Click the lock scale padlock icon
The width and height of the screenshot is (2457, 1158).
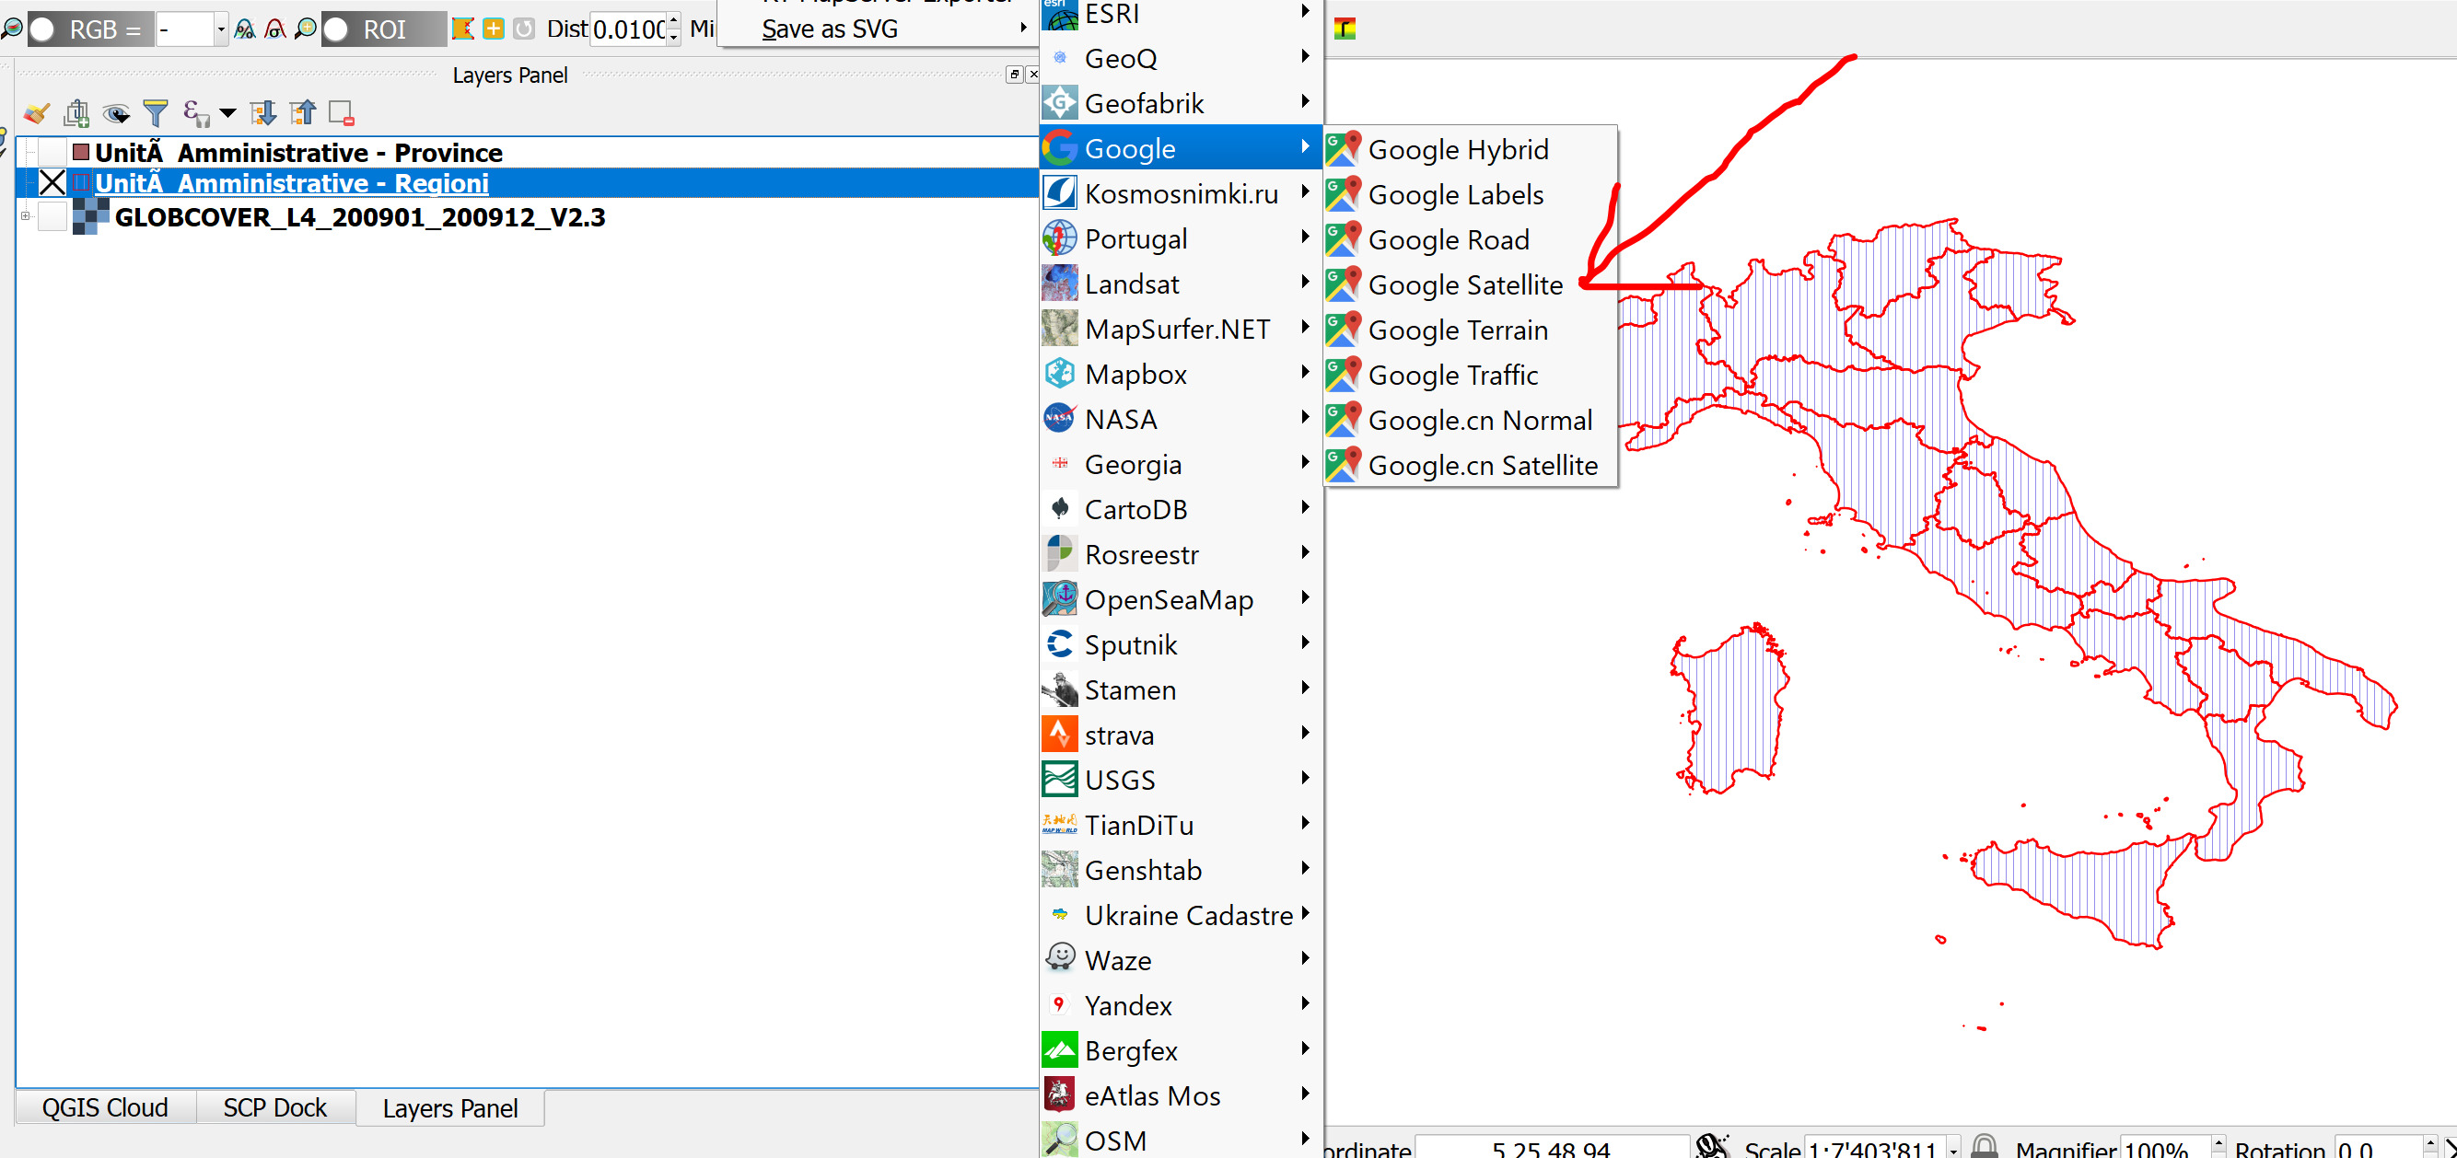tap(1984, 1146)
